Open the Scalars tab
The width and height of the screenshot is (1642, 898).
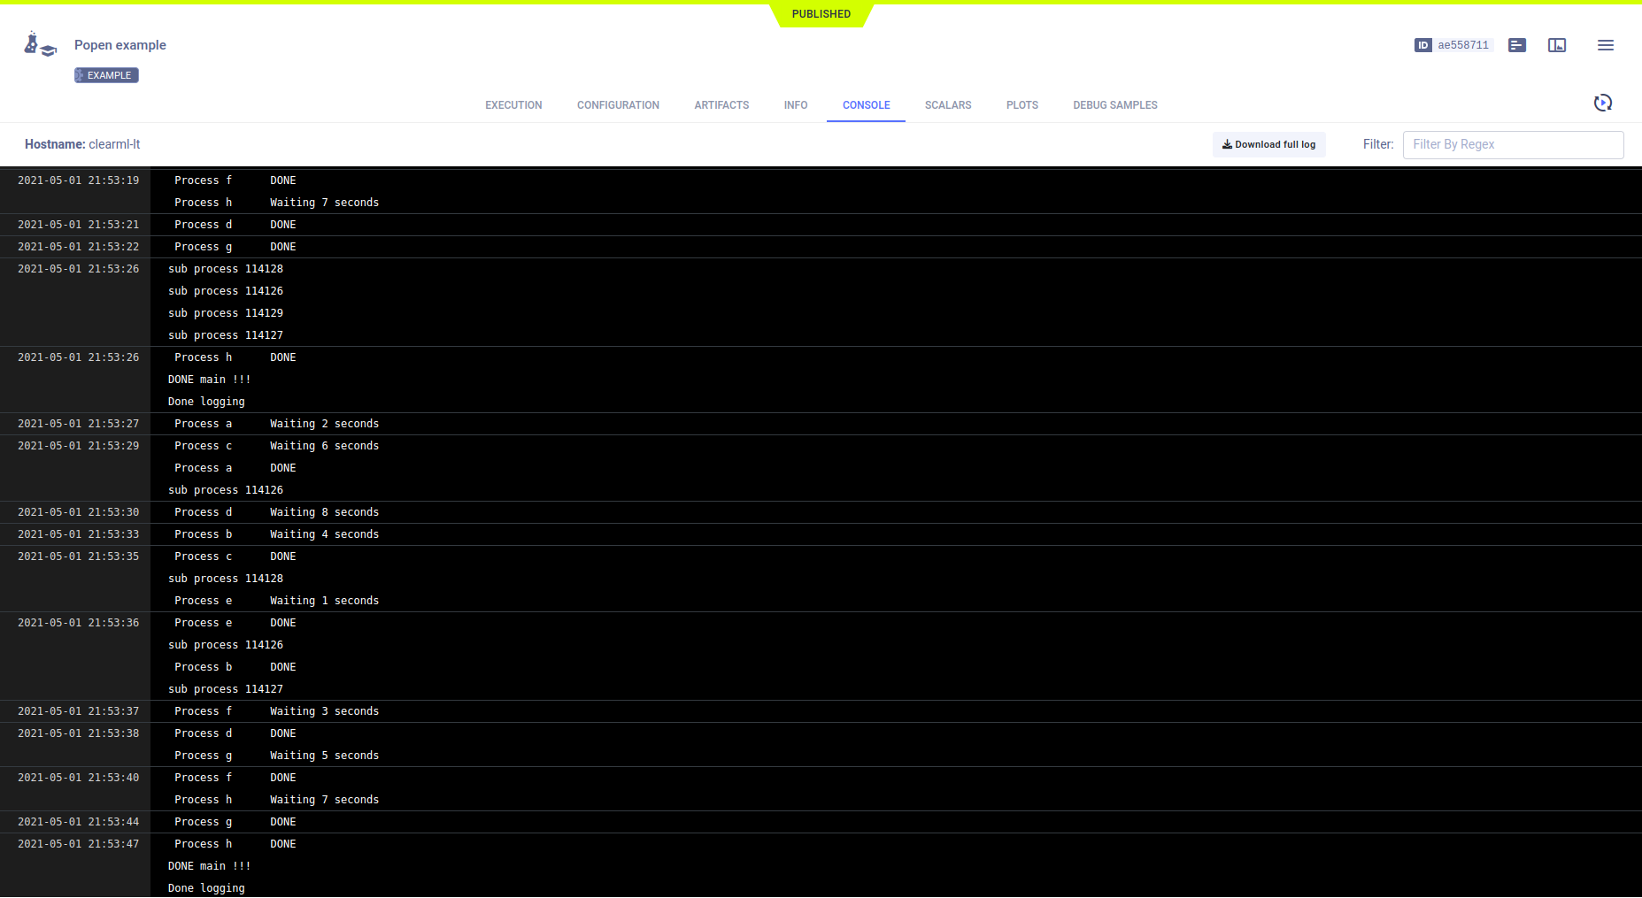click(948, 105)
